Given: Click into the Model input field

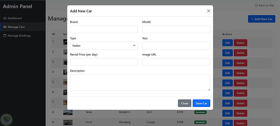Looking at the screenshot, I should click(176, 29).
